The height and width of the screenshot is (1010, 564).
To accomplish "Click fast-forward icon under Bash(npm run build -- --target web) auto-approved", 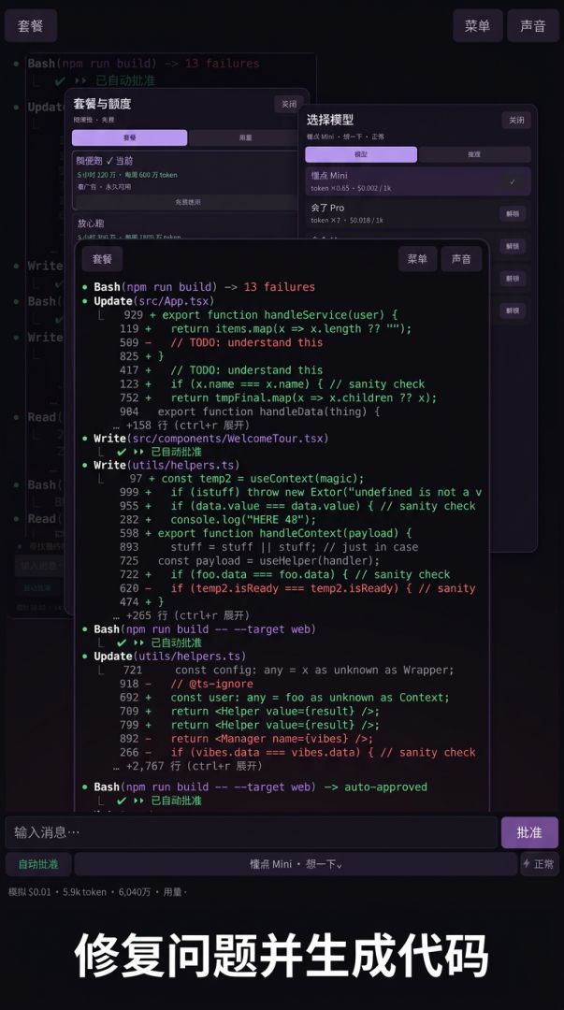I will pos(138,801).
